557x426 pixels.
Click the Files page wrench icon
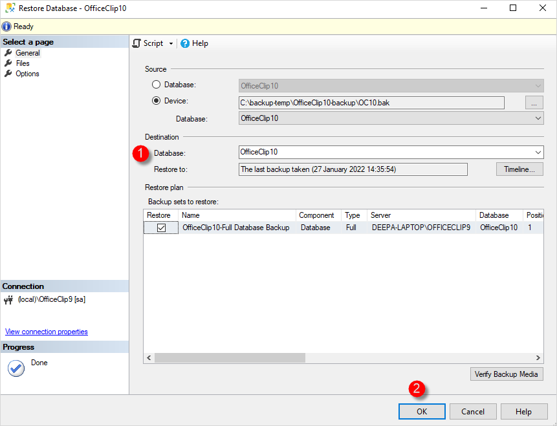coord(8,63)
